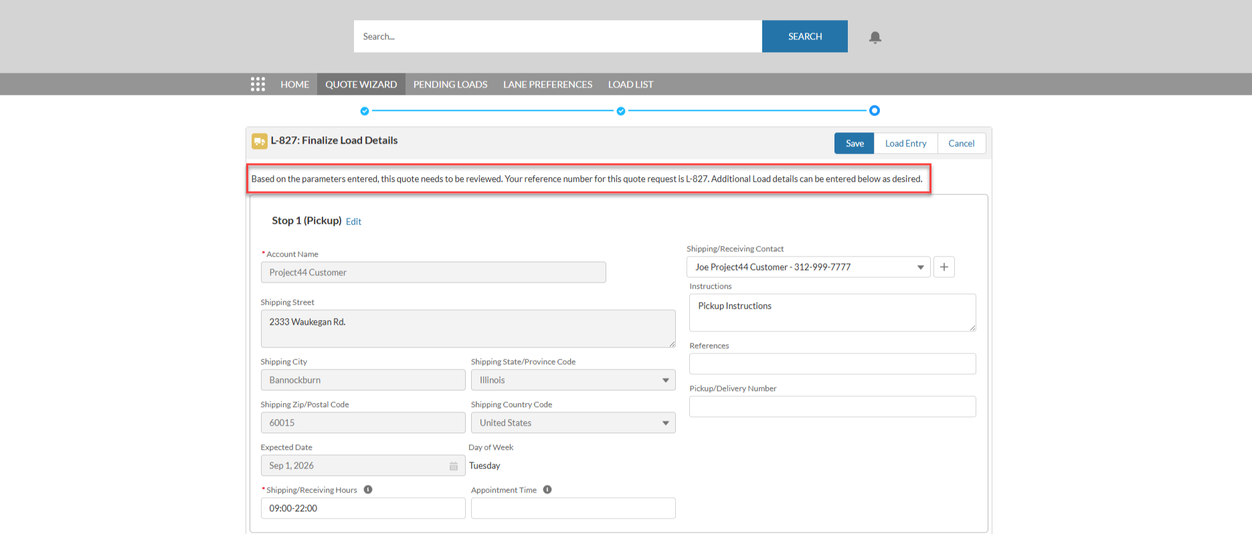Show info icon for Appointment Time
This screenshot has height=534, width=1252.
tap(547, 490)
